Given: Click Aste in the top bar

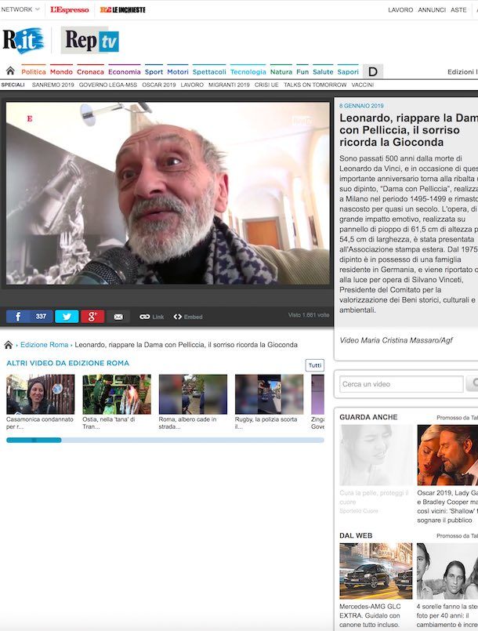Looking at the screenshot, I should pos(458,9).
